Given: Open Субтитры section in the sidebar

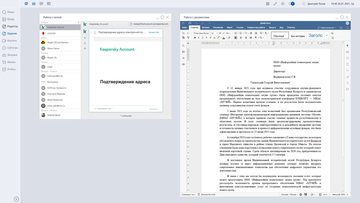Looking at the screenshot, I should tap(10, 48).
